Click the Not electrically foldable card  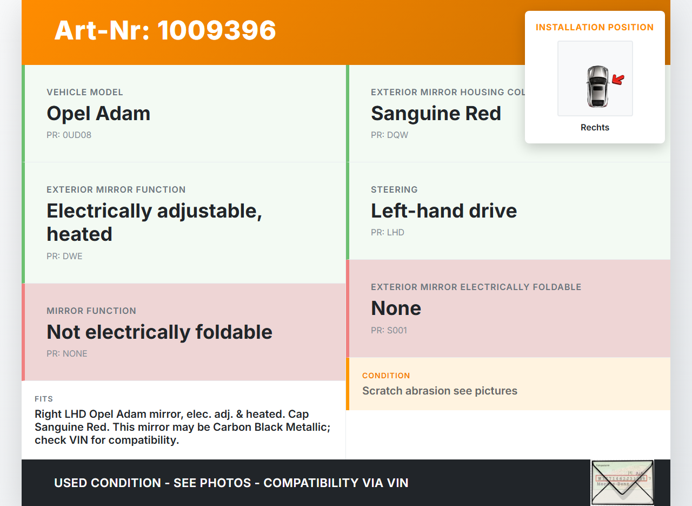(184, 332)
